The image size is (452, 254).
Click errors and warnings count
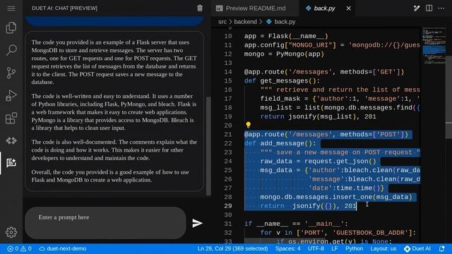(x=19, y=248)
